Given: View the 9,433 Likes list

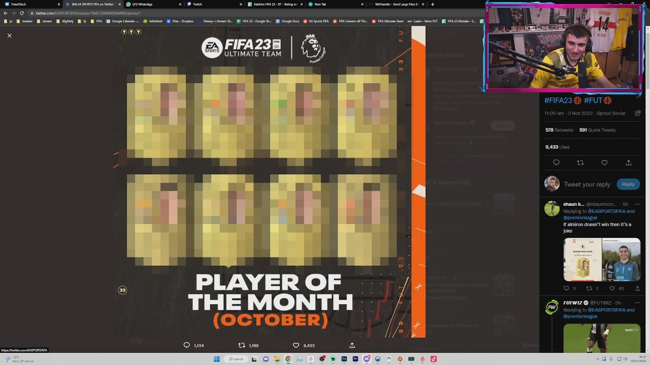Looking at the screenshot, I should point(558,147).
